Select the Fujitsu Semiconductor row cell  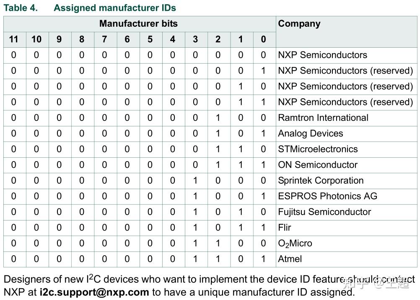324,212
